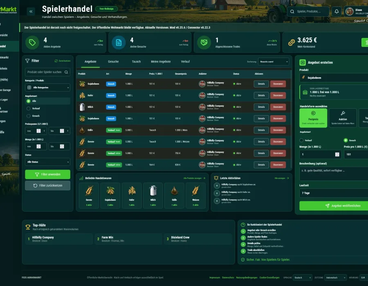The height and width of the screenshot is (286, 368).
Task: Open the Zeitzone dropdown set to Automatisch
Action: pyautogui.click(x=335, y=277)
